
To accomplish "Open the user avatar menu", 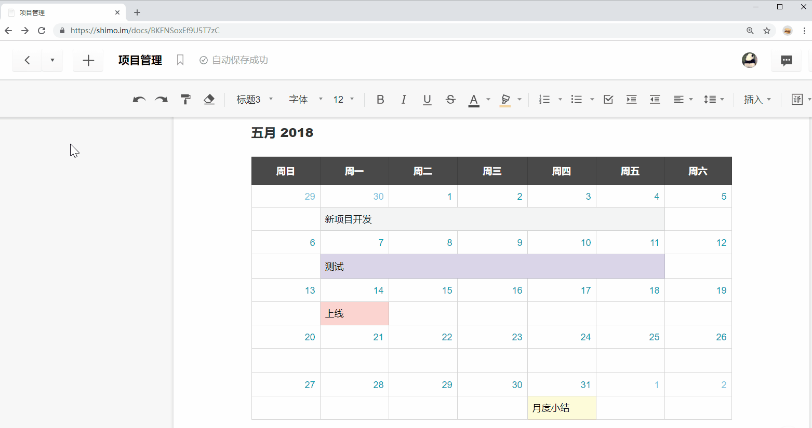I will pos(749,60).
